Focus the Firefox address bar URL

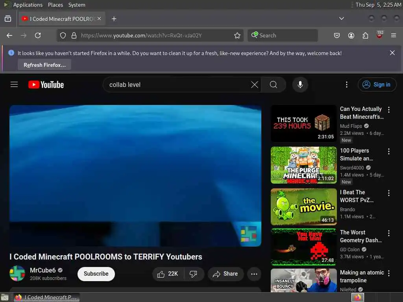(x=141, y=35)
